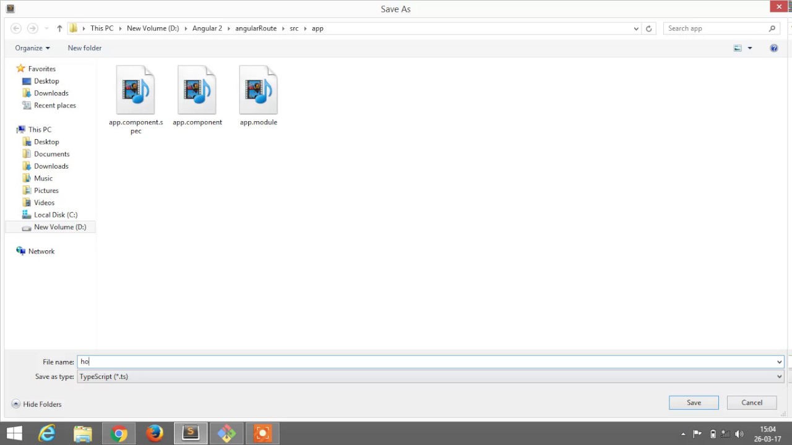Open Downloads under Favorites
792x445 pixels.
(51, 93)
